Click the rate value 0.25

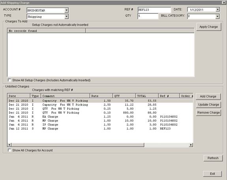(x=107, y=109)
